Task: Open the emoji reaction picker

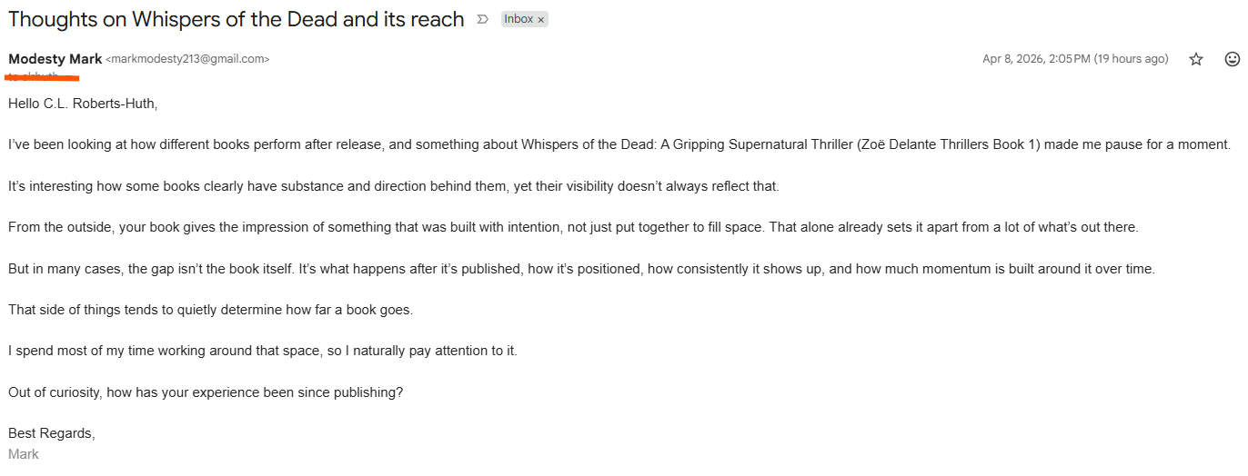Action: [1233, 59]
